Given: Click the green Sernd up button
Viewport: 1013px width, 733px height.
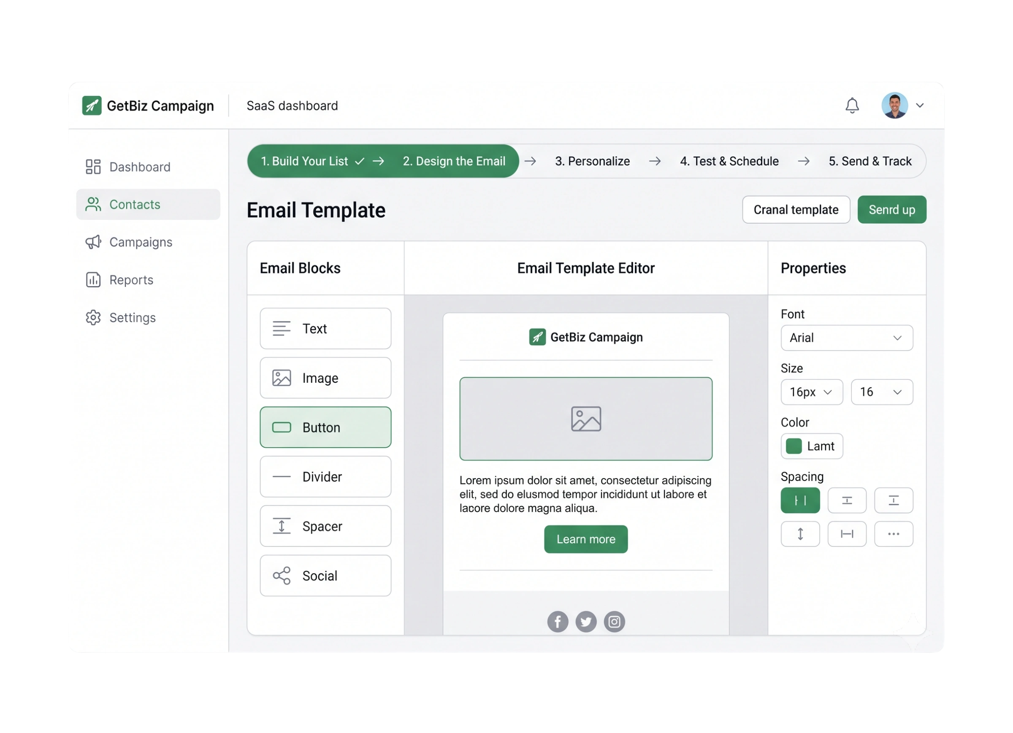Looking at the screenshot, I should pos(891,209).
